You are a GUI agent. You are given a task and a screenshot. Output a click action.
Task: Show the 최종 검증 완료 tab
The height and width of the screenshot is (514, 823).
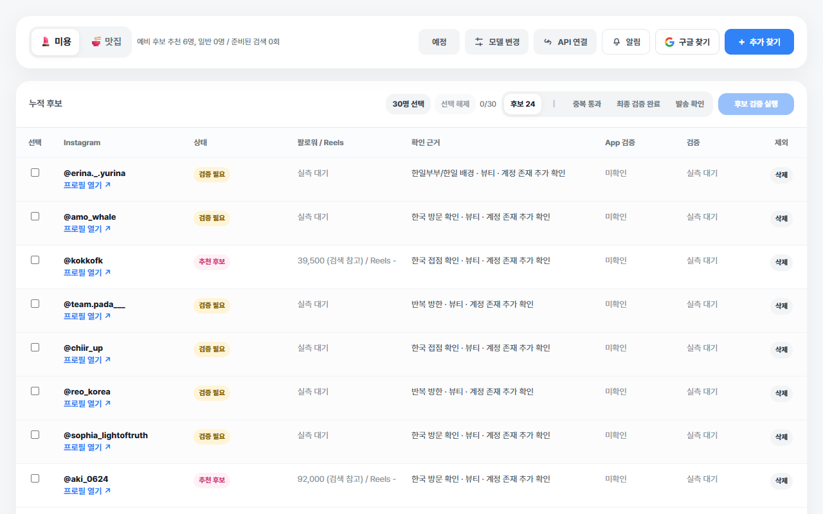[x=638, y=104]
